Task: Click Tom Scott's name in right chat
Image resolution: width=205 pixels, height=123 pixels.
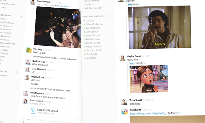Action: tap(136, 100)
